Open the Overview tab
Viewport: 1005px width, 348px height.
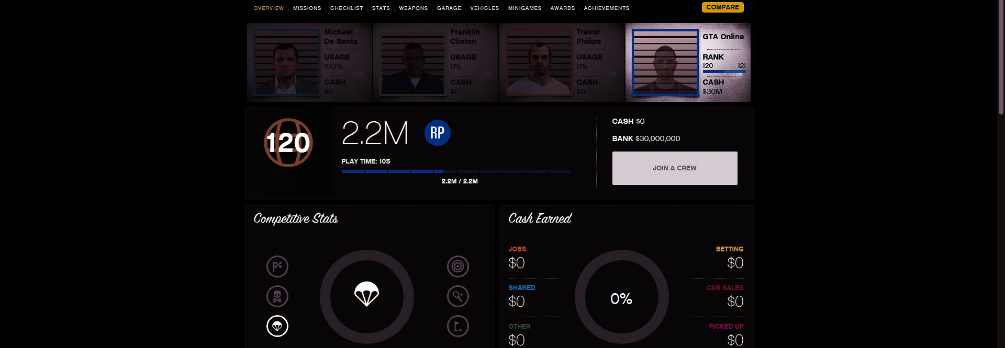(269, 8)
